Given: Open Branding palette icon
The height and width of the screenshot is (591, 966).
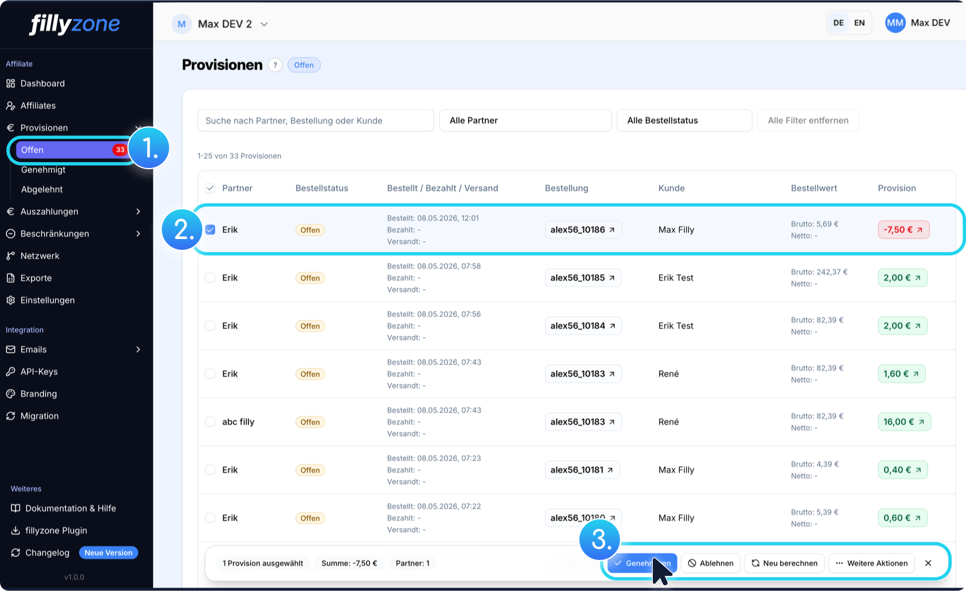Looking at the screenshot, I should coord(10,394).
